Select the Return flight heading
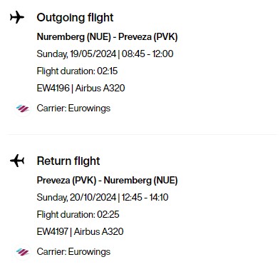 [68, 161]
